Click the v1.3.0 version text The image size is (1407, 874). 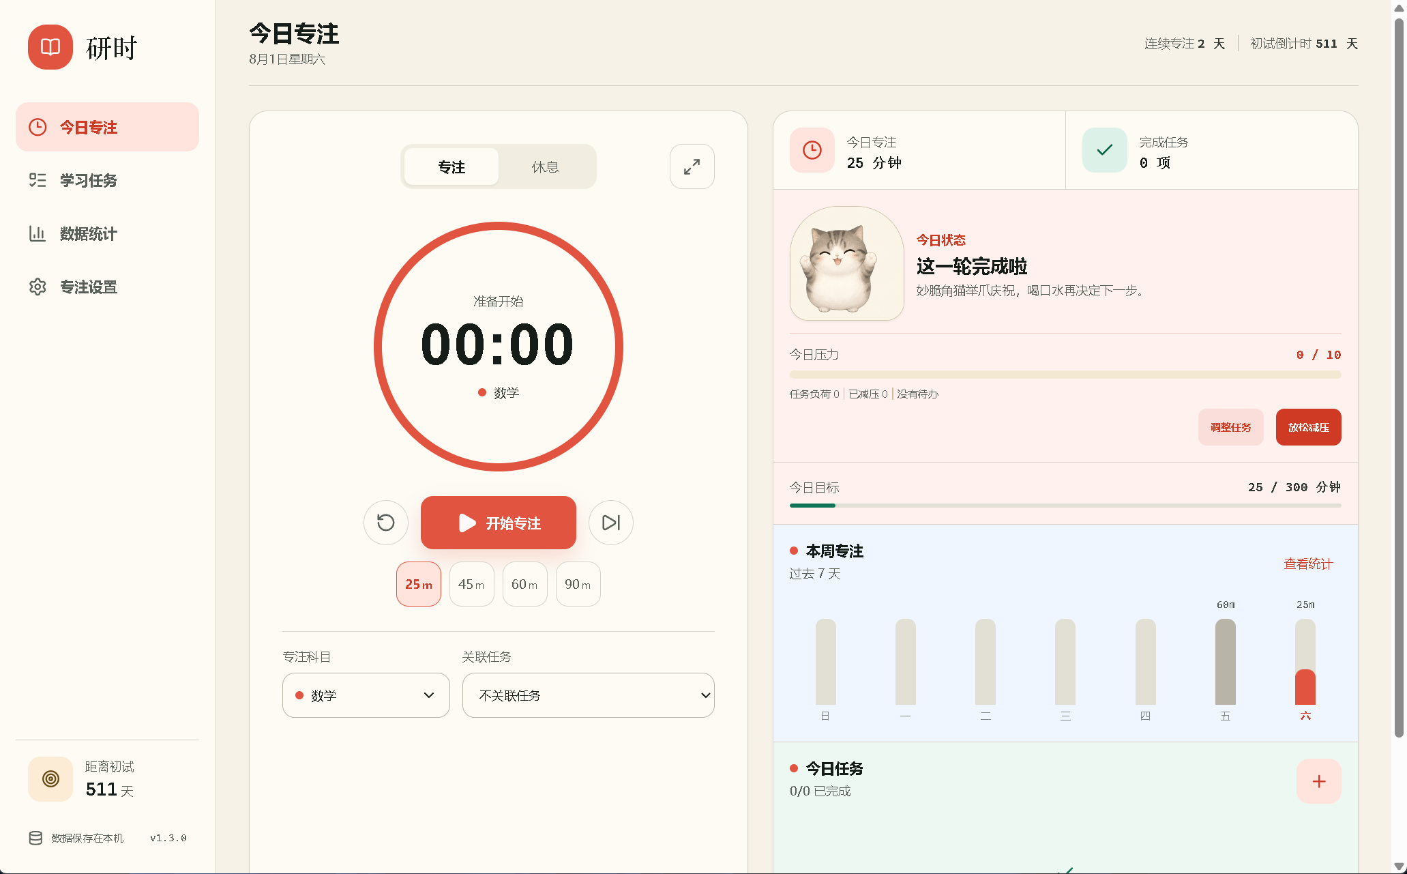coord(168,838)
